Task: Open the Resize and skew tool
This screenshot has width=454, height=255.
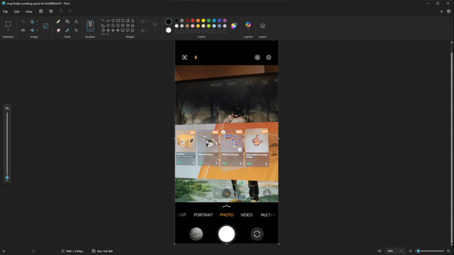Action: (x=46, y=26)
